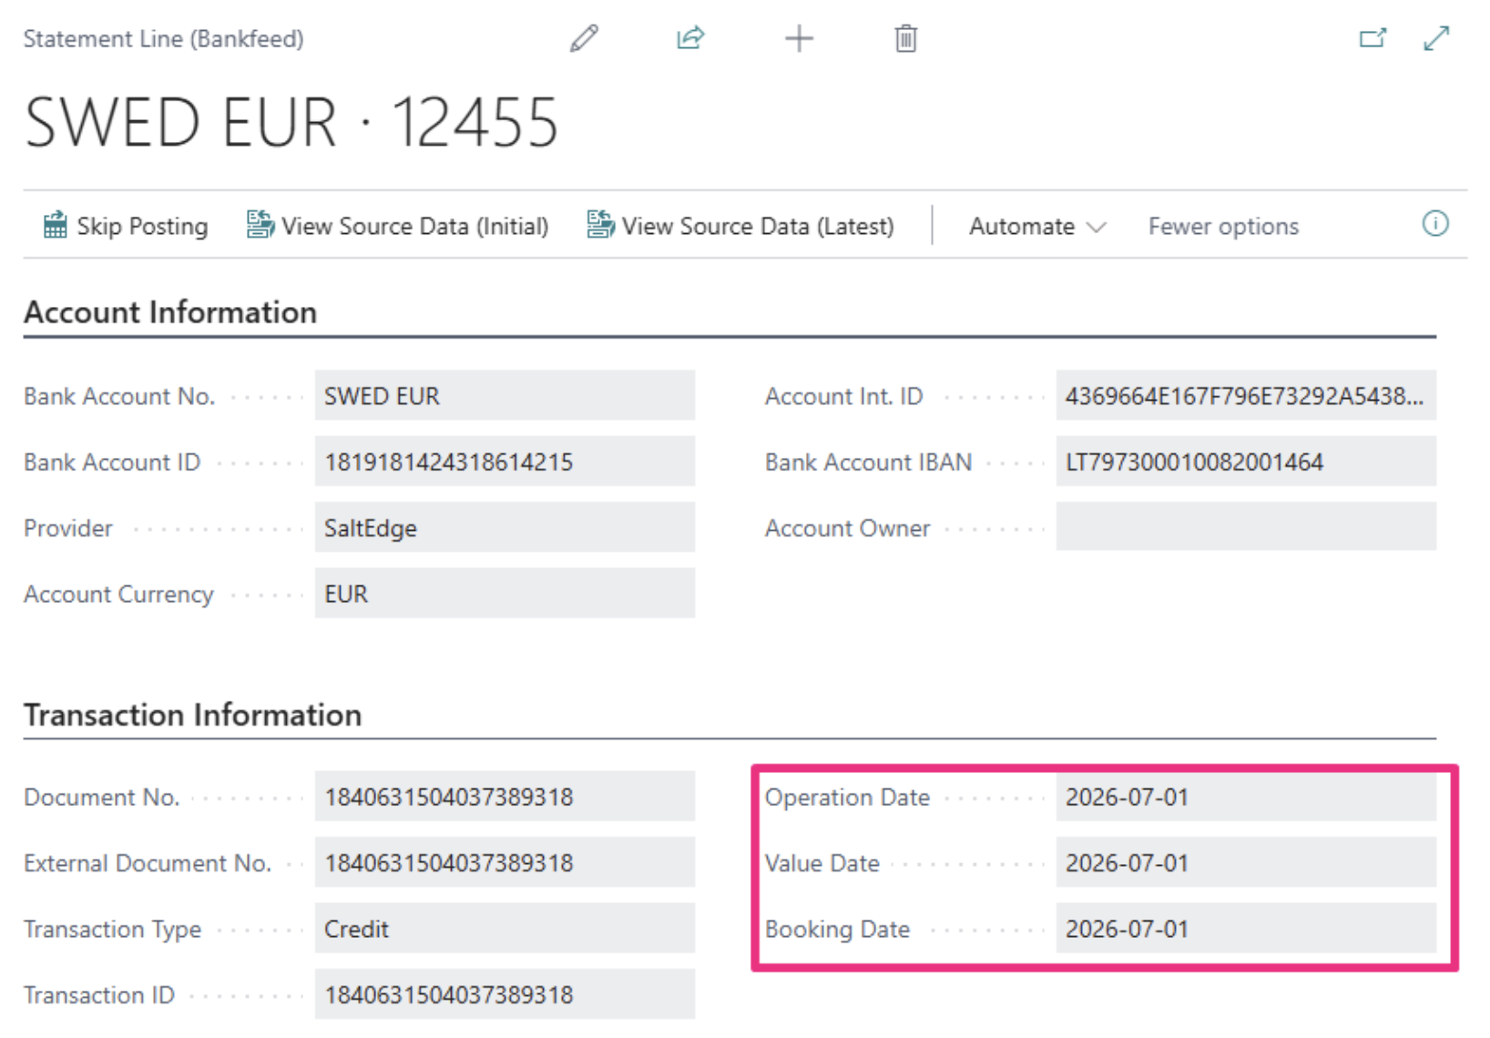Image resolution: width=1490 pixels, height=1038 pixels.
Task: Click the Transaction Type field showing Credit
Action: (x=505, y=929)
